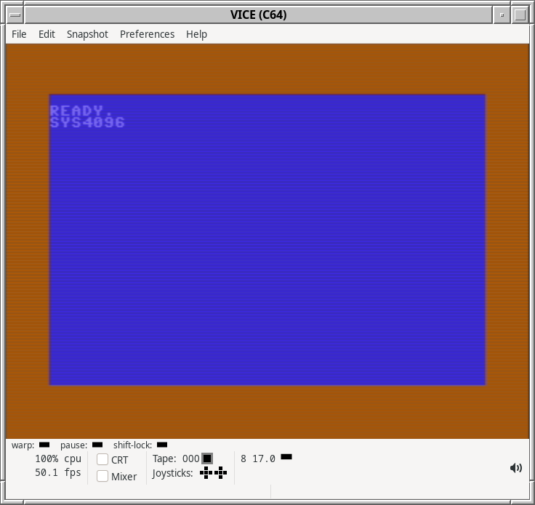The width and height of the screenshot is (535, 505).
Task: Open the Snapshot menu
Action: click(87, 34)
